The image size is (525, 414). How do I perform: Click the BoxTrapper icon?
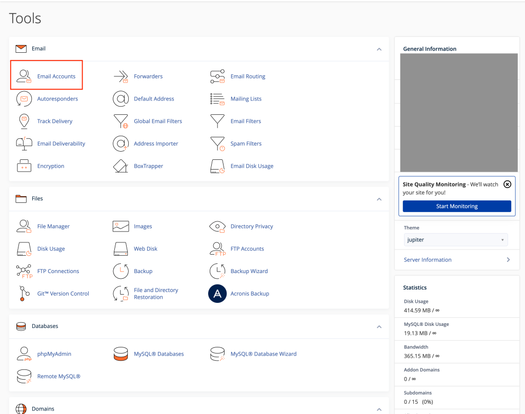click(x=121, y=166)
